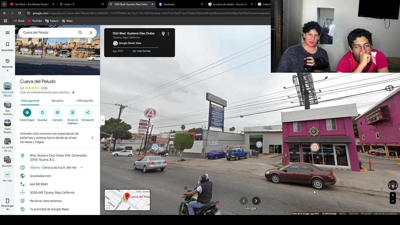The height and width of the screenshot is (225, 400).
Task: Close the Facebook tab
Action: click(x=202, y=4)
